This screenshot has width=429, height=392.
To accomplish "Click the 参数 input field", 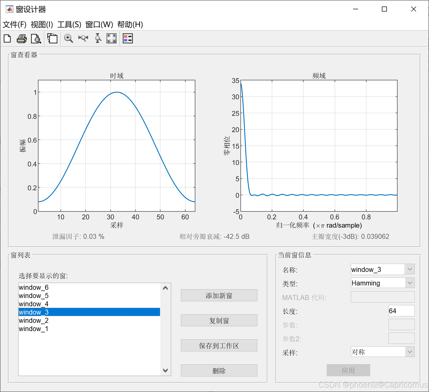I will click(401, 325).
